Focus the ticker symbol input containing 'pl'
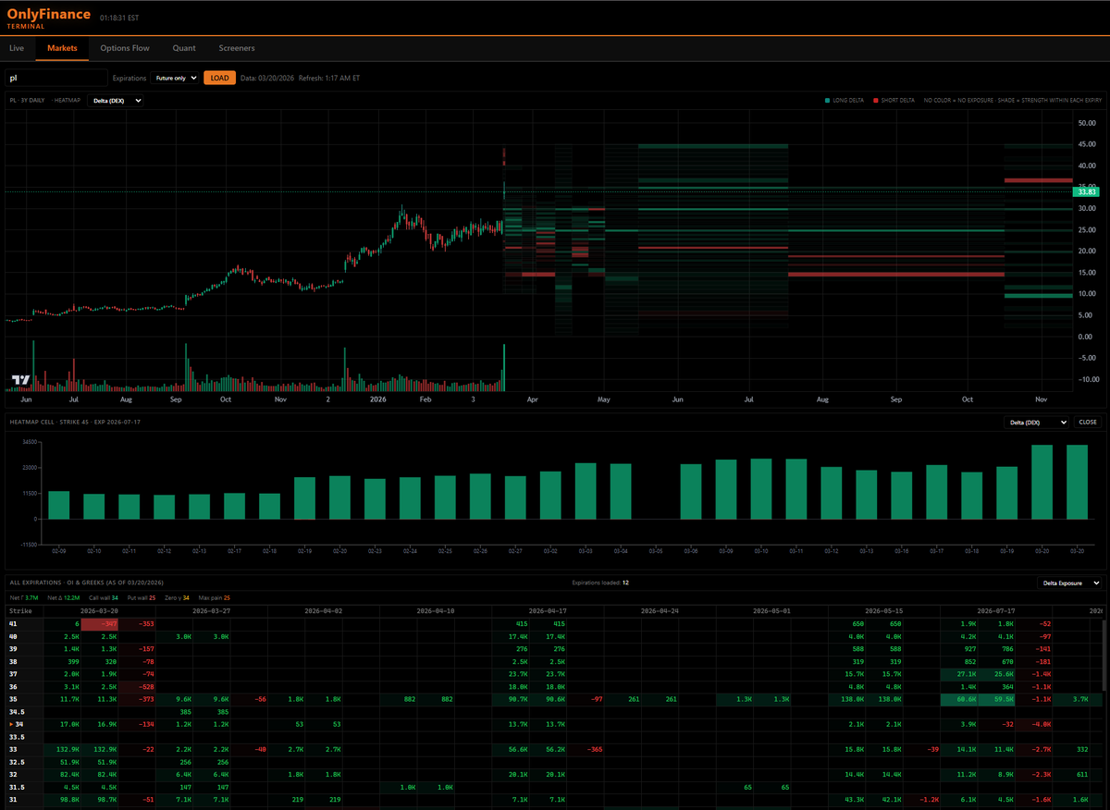The width and height of the screenshot is (1110, 810). tap(55, 78)
